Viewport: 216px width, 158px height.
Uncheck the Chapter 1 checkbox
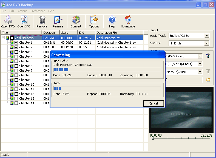(x=16, y=43)
